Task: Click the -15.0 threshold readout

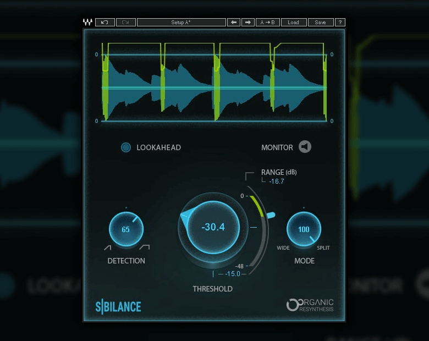Action: (x=233, y=274)
